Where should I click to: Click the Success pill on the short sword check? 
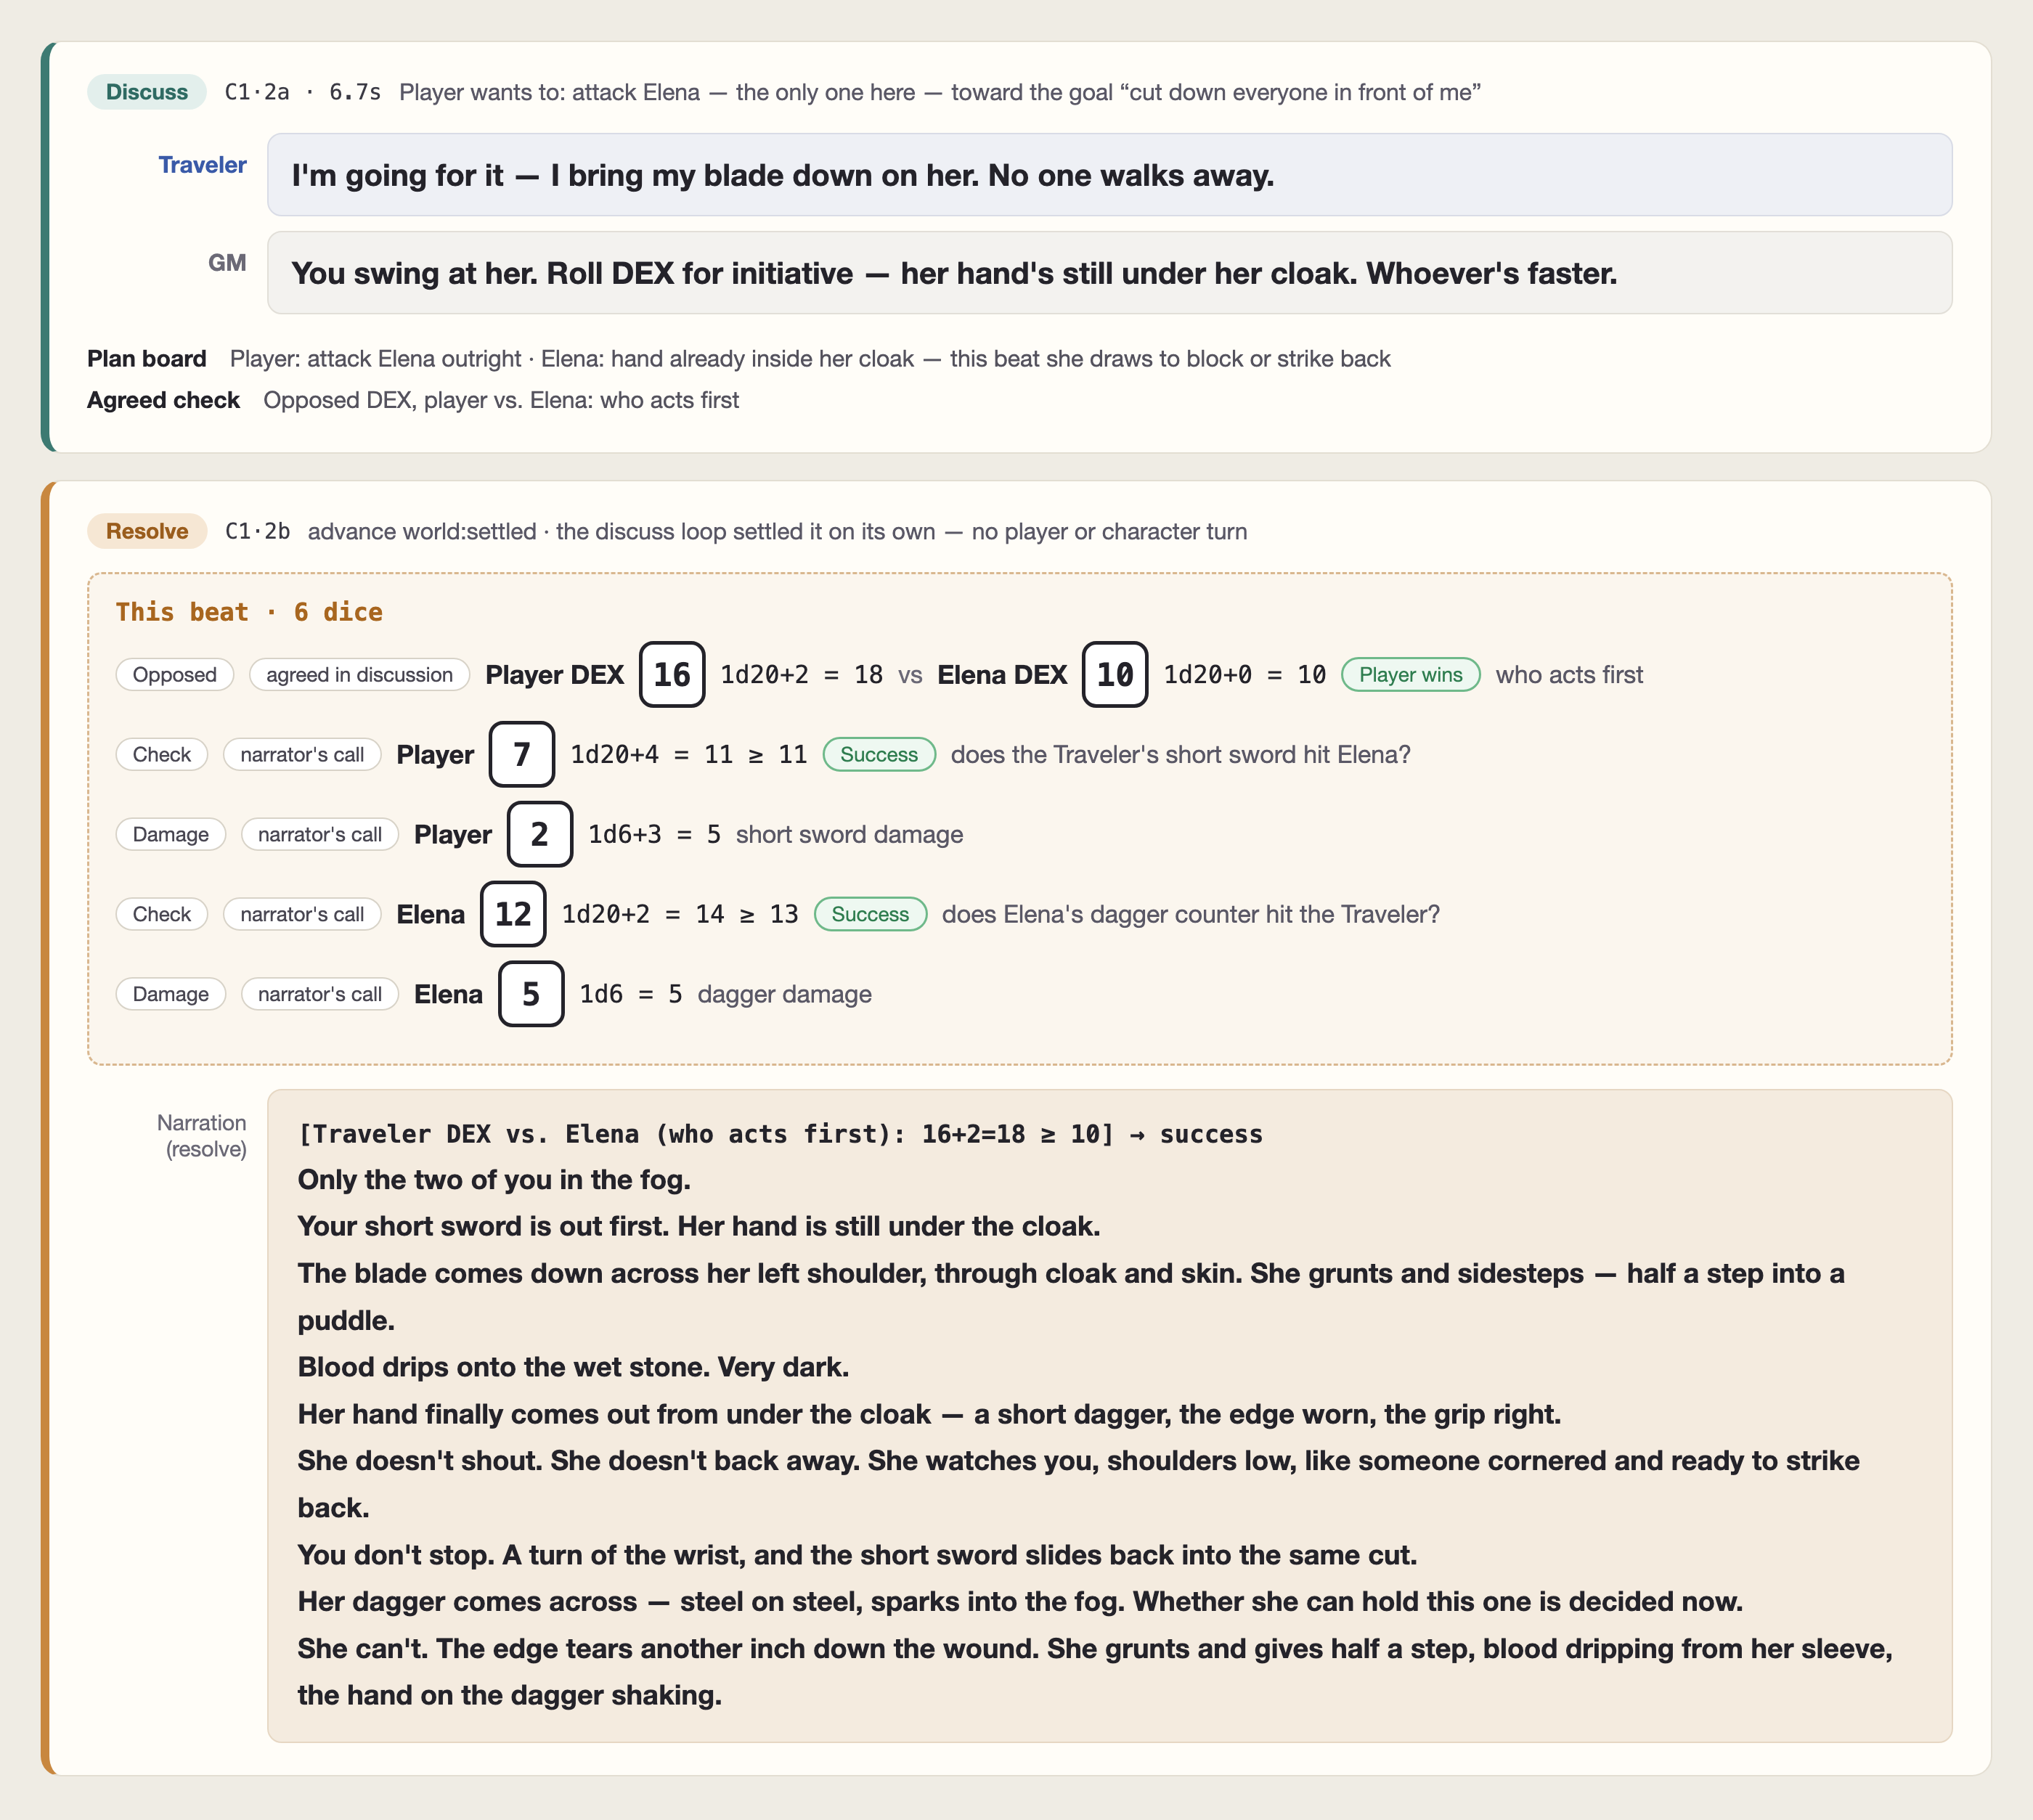879,755
